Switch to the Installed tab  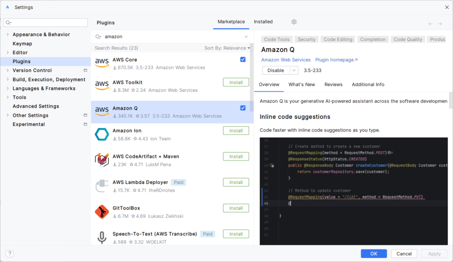click(263, 22)
